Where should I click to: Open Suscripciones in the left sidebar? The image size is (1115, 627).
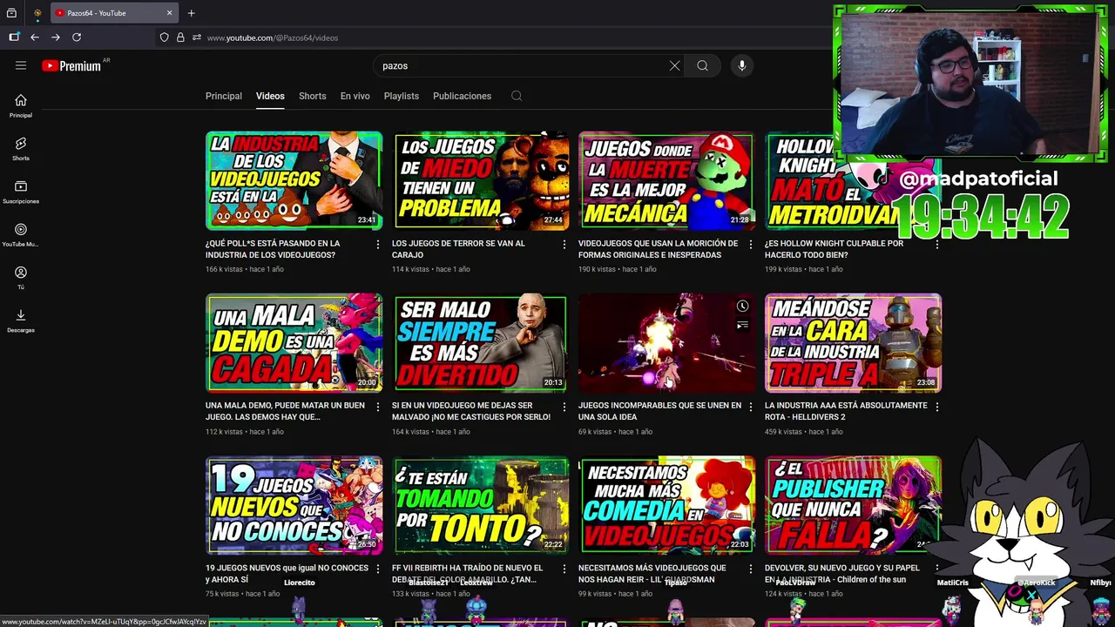pyautogui.click(x=21, y=192)
